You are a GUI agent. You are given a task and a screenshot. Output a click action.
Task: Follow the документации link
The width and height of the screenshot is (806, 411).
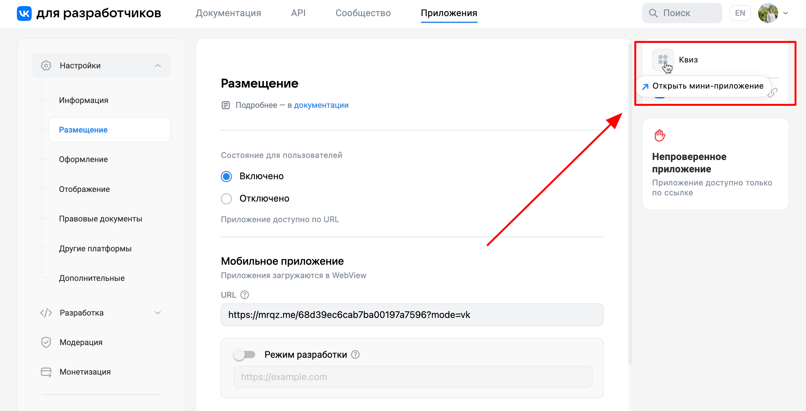tap(321, 105)
